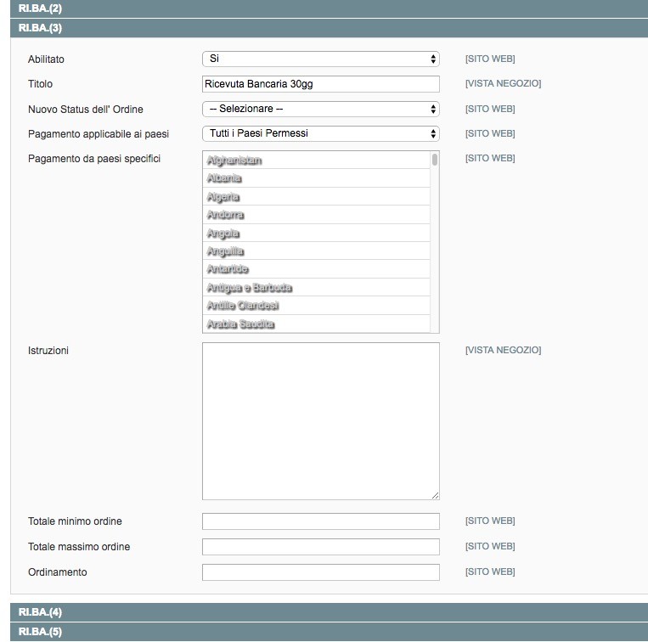Select Angola in country list
The image size is (648, 642).
click(x=316, y=233)
